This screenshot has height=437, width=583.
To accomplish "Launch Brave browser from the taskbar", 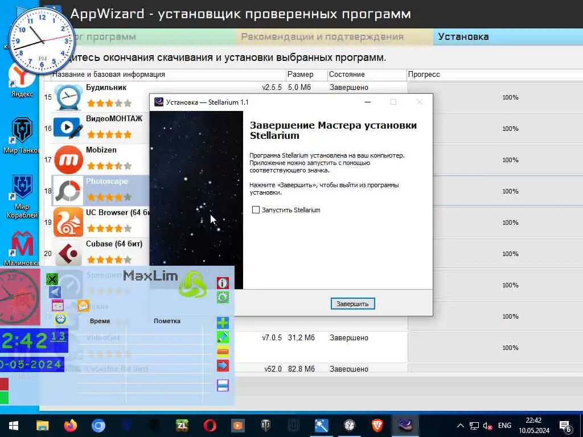I will tap(377, 426).
